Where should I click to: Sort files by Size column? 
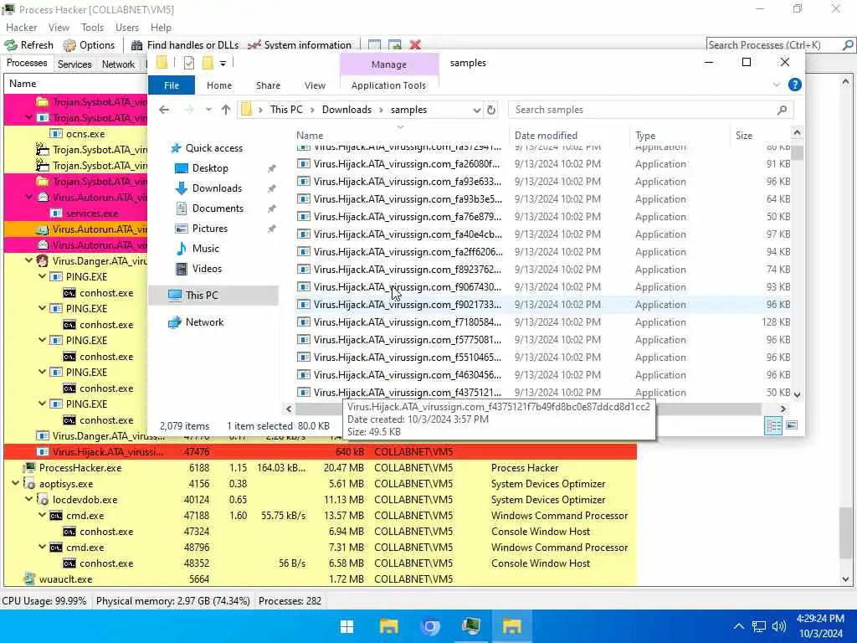(760, 135)
